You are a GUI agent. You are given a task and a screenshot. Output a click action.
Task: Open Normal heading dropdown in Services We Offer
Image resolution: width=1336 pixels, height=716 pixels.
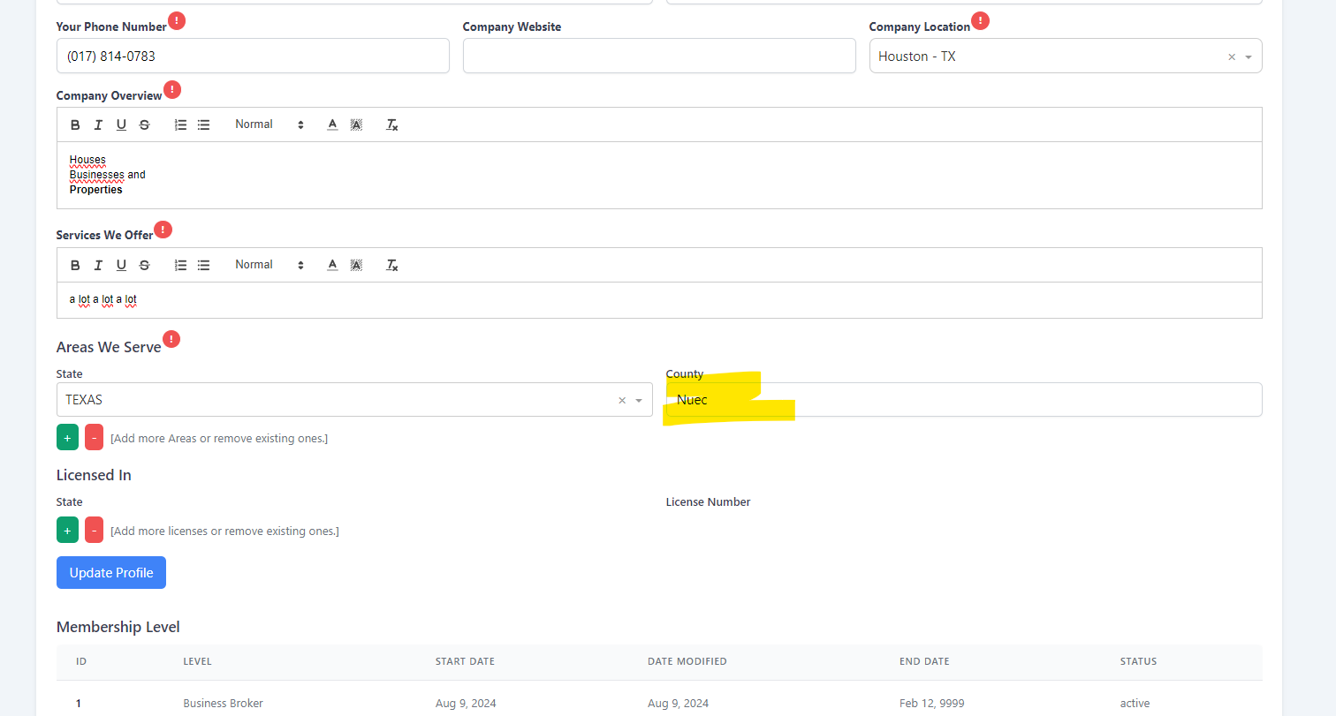coord(269,266)
